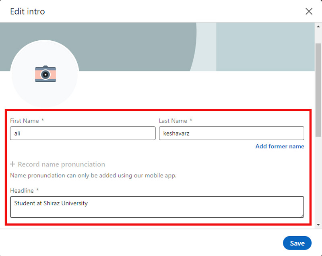
Task: Focus the Last Name field containing keshavarz
Action: 231,133
